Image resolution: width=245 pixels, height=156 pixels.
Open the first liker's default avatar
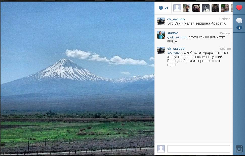[x=177, y=8]
